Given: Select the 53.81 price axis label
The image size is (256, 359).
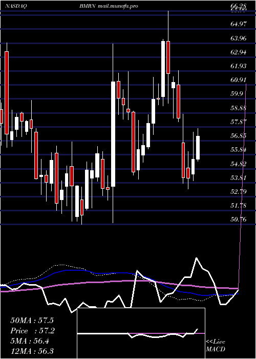Looking at the screenshot, I should point(239,177).
